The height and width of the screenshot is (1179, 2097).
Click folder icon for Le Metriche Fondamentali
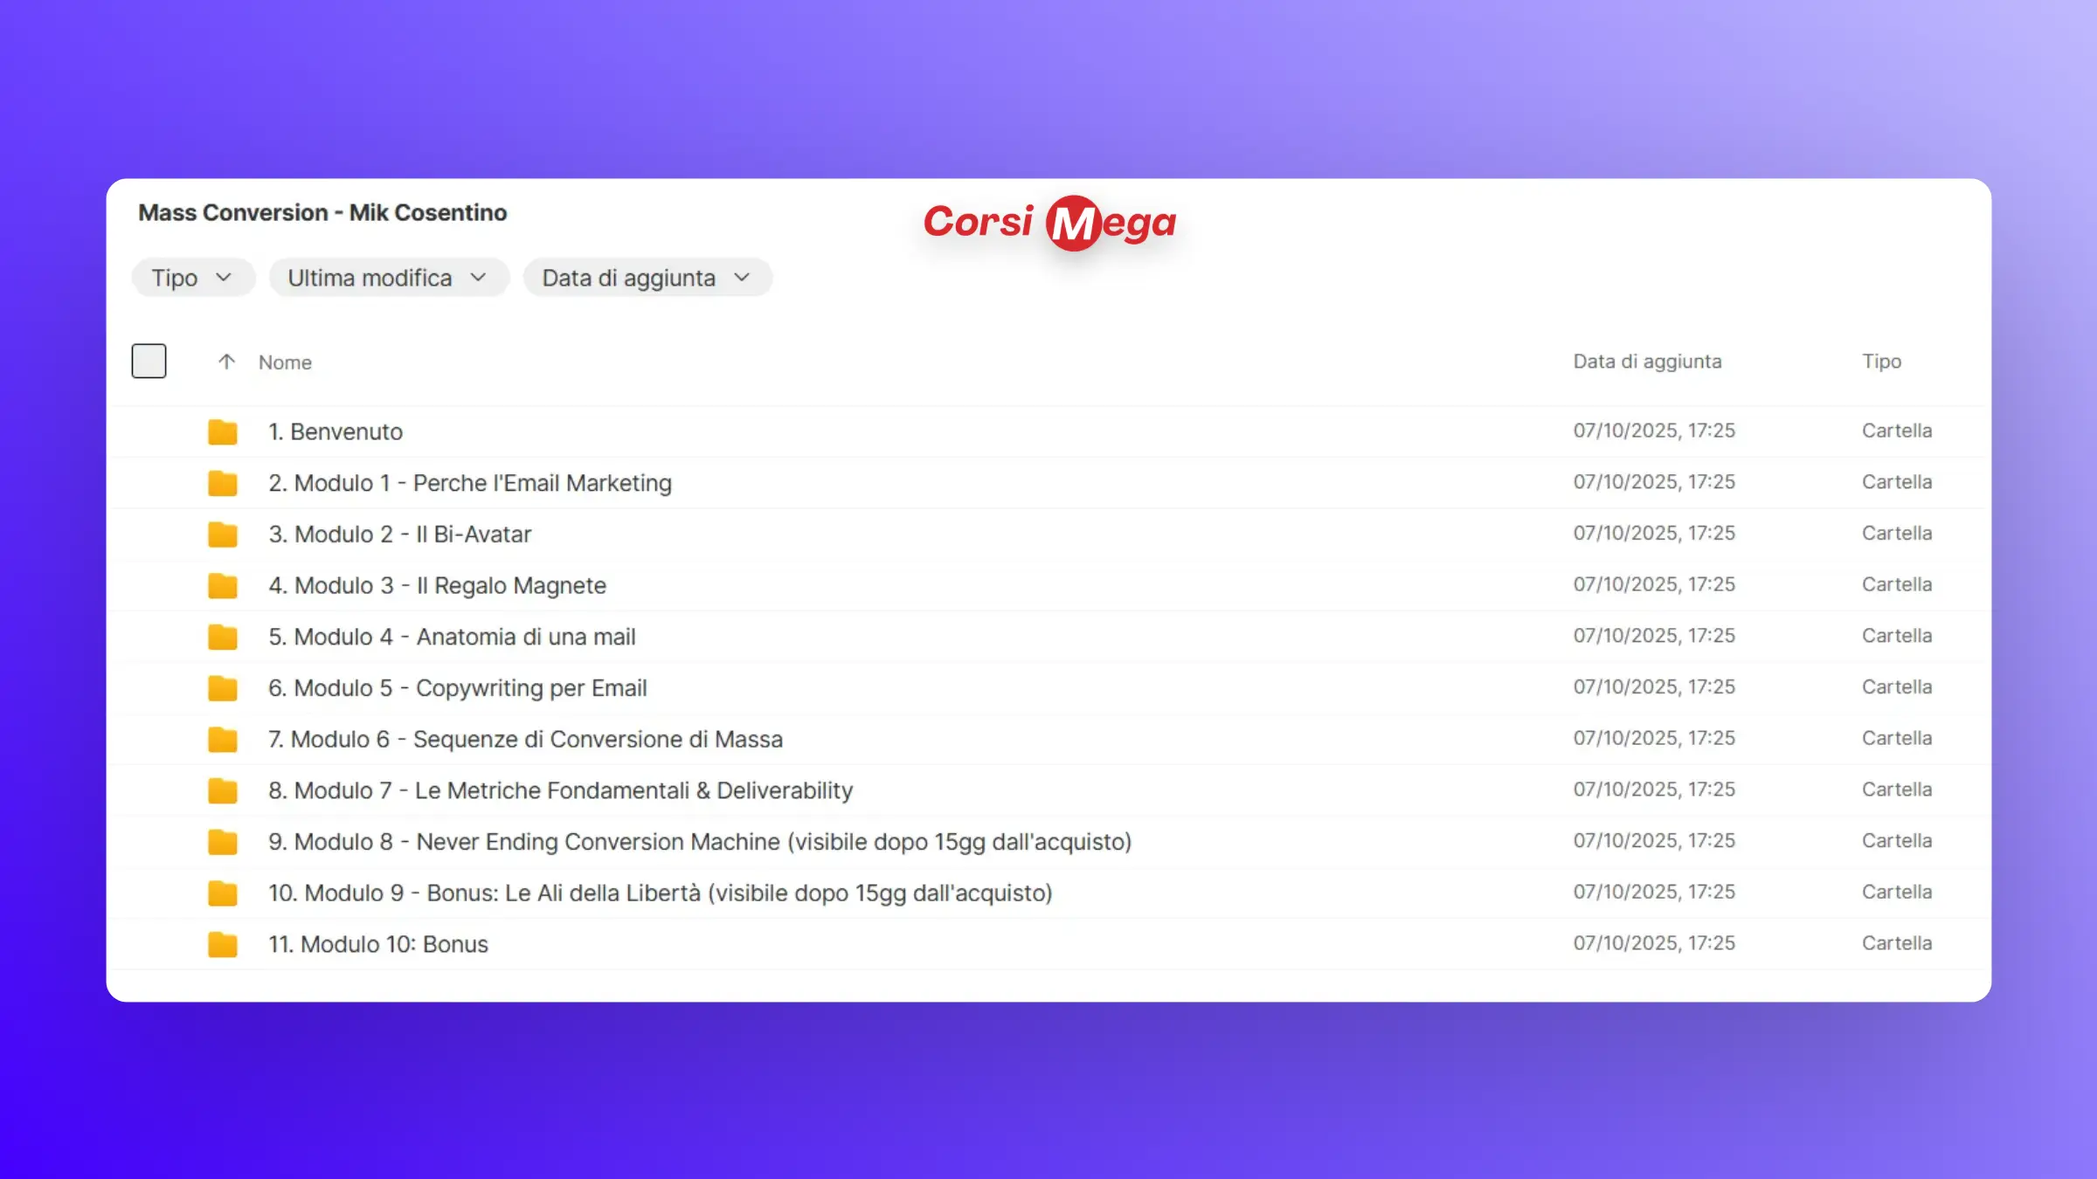coord(223,790)
